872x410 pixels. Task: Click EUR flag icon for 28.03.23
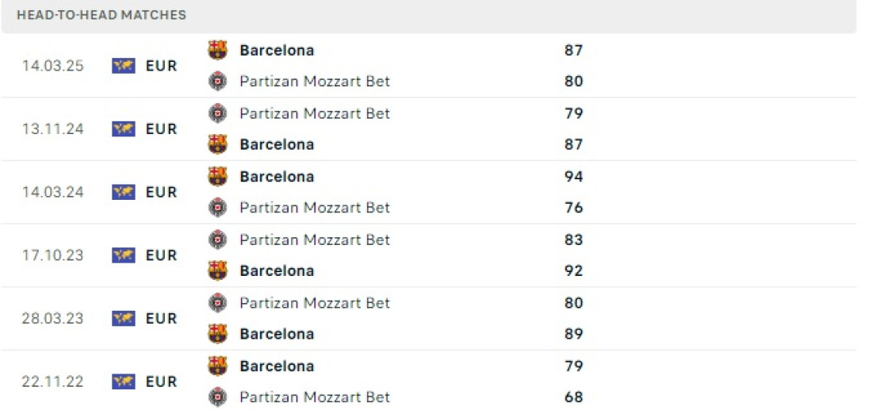pos(124,318)
